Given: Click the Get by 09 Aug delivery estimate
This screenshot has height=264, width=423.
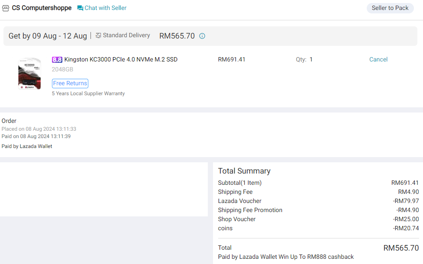Looking at the screenshot, I should coord(48,36).
